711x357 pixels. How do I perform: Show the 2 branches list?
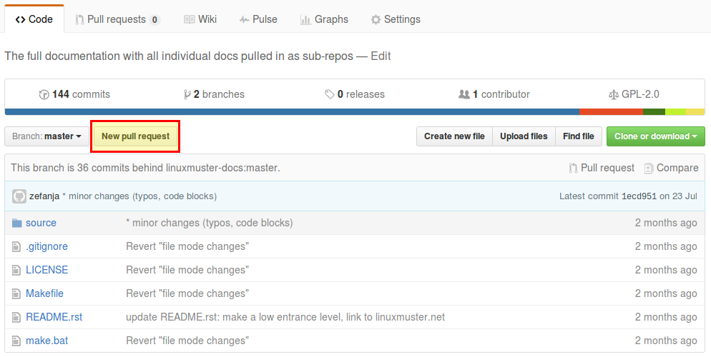214,94
